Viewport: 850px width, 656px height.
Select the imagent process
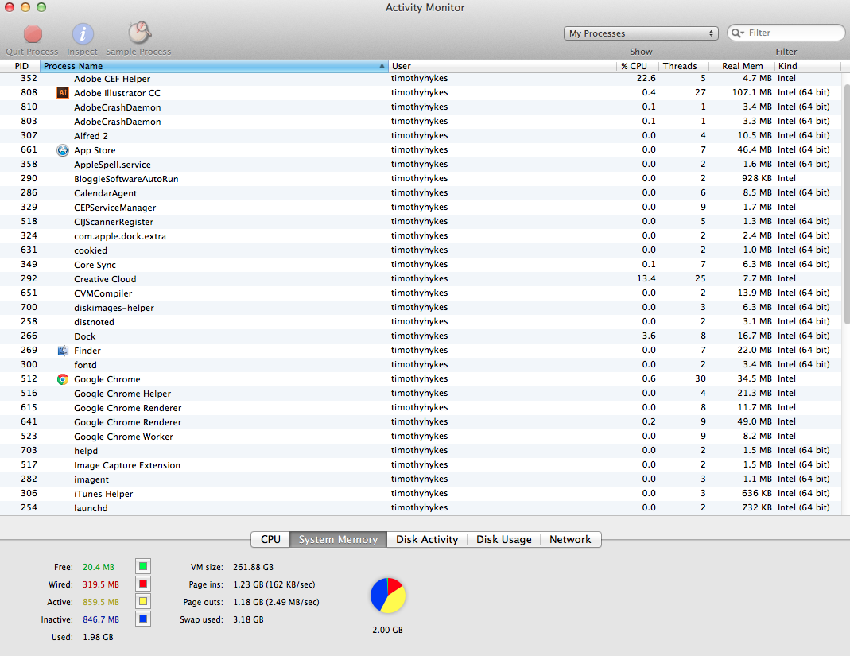click(420, 479)
